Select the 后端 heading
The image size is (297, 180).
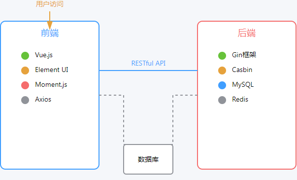247,33
